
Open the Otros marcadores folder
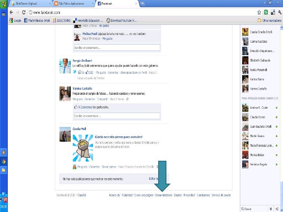[270, 21]
